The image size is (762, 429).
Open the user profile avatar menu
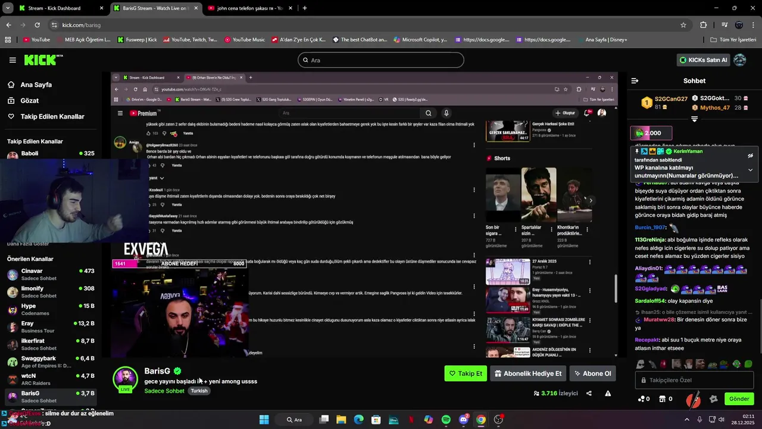739,60
